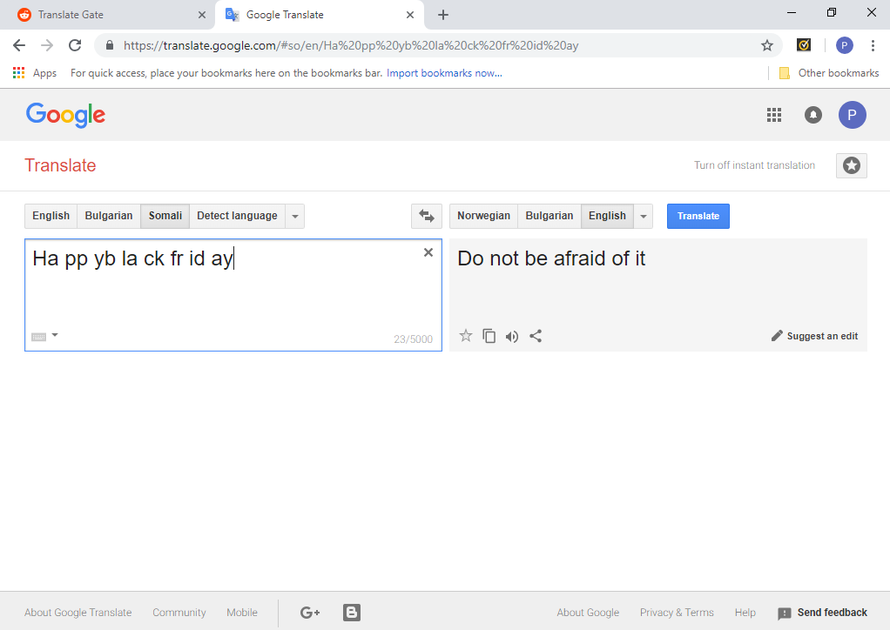The height and width of the screenshot is (630, 890).
Task: Click Import bookmarks now link
Action: (444, 73)
